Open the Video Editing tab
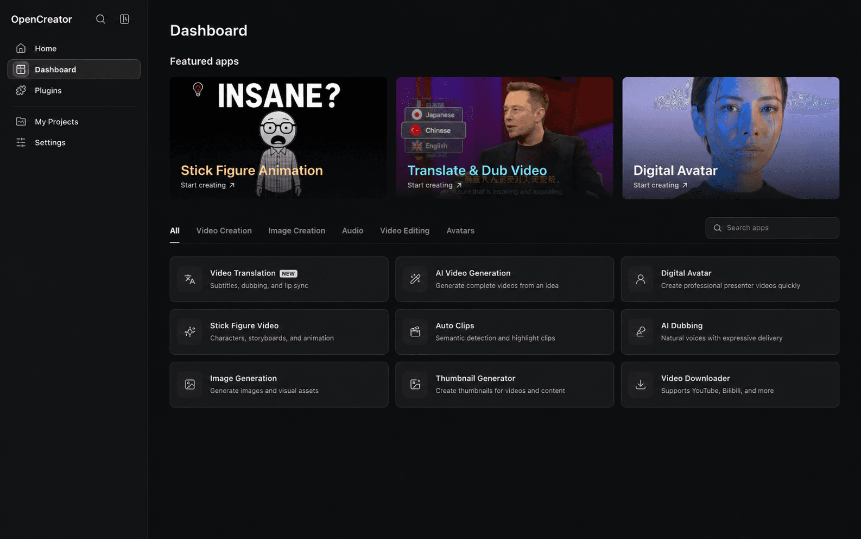The image size is (861, 539). point(404,231)
